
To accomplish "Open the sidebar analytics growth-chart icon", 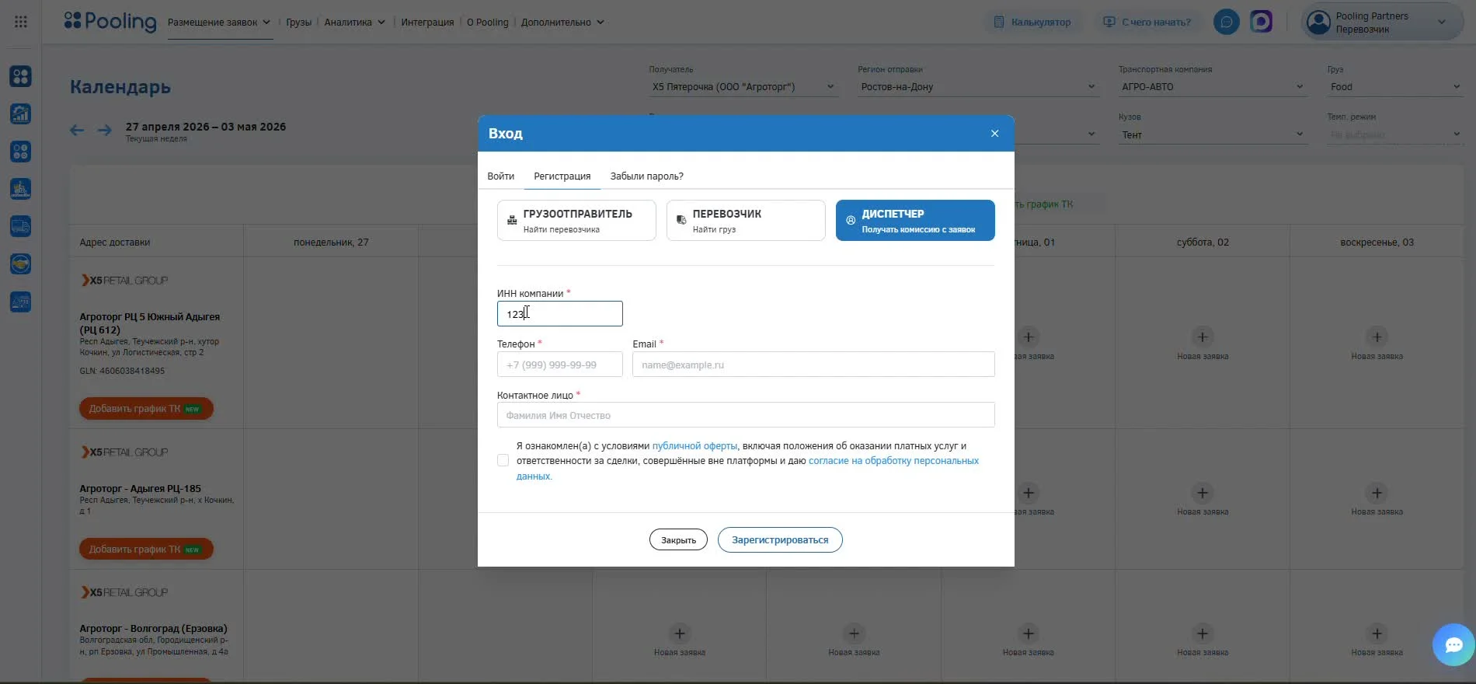I will pyautogui.click(x=21, y=113).
